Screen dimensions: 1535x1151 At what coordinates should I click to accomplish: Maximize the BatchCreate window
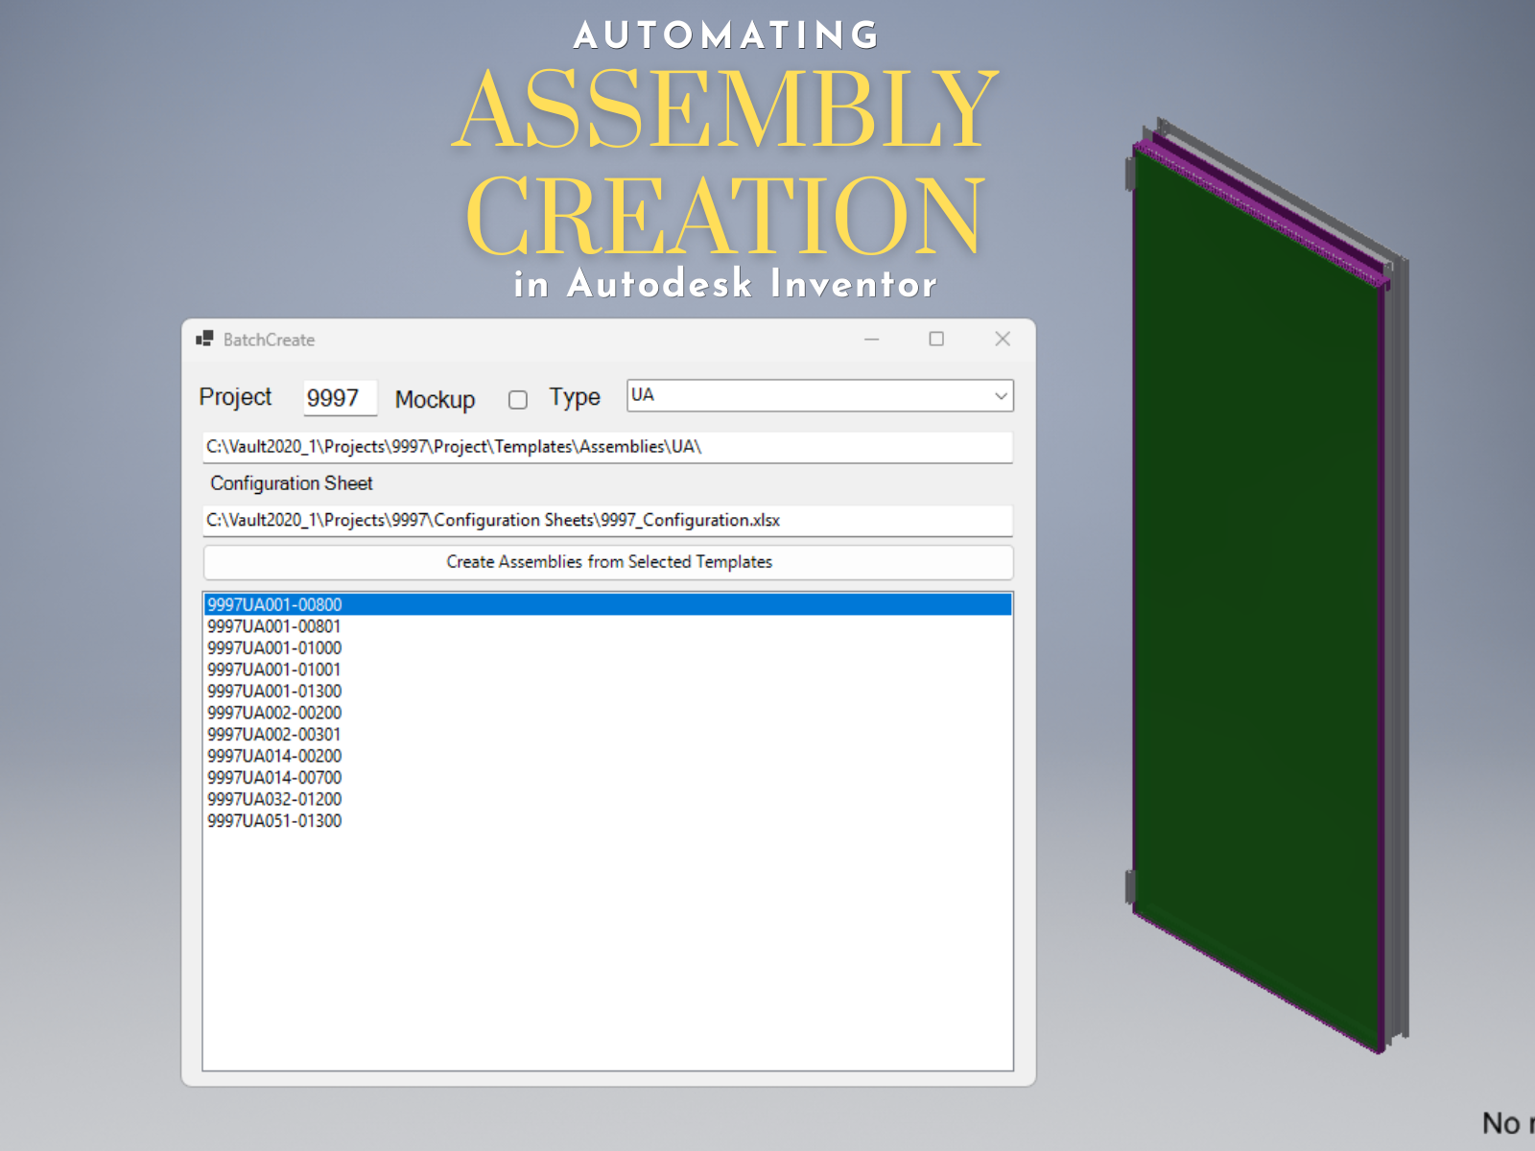936,339
